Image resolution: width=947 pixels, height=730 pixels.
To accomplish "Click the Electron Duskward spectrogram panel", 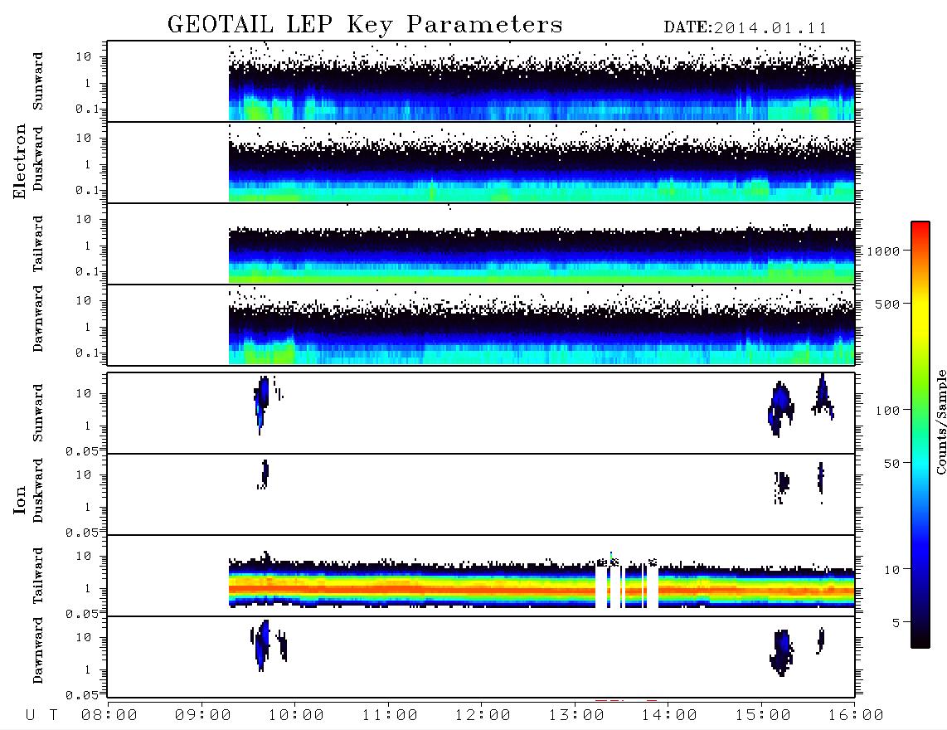I will [481, 162].
